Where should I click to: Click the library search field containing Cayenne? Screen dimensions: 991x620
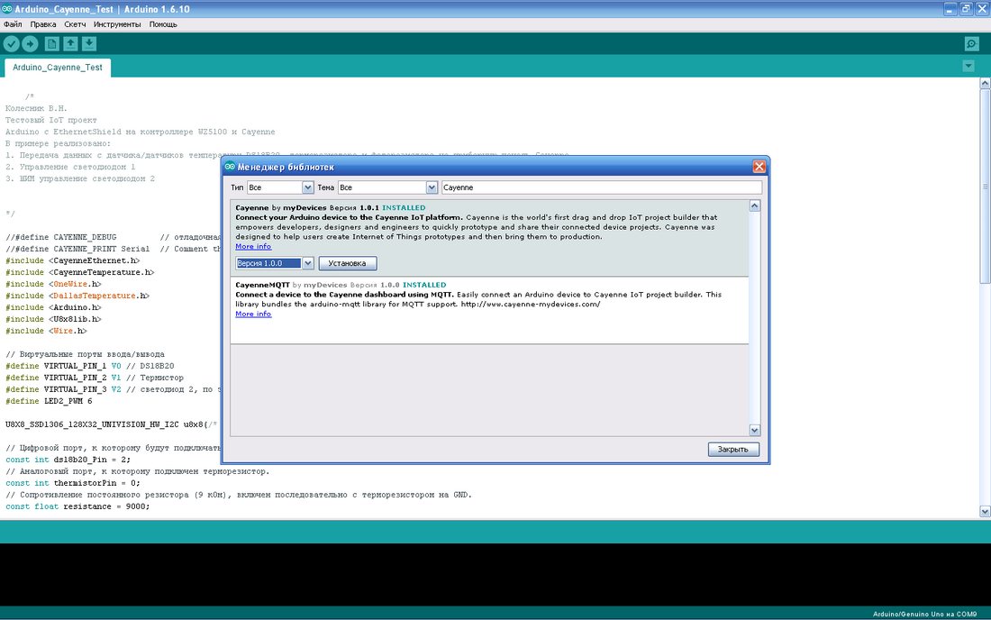tap(601, 187)
